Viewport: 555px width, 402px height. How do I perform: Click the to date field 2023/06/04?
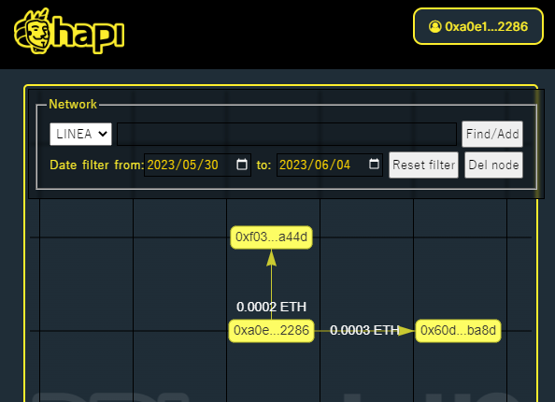click(x=330, y=165)
